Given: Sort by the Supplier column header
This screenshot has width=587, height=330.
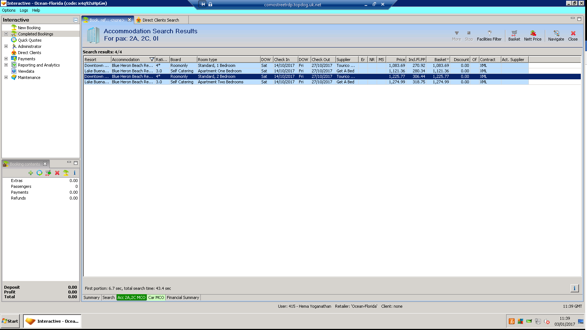Looking at the screenshot, I should pos(347,60).
